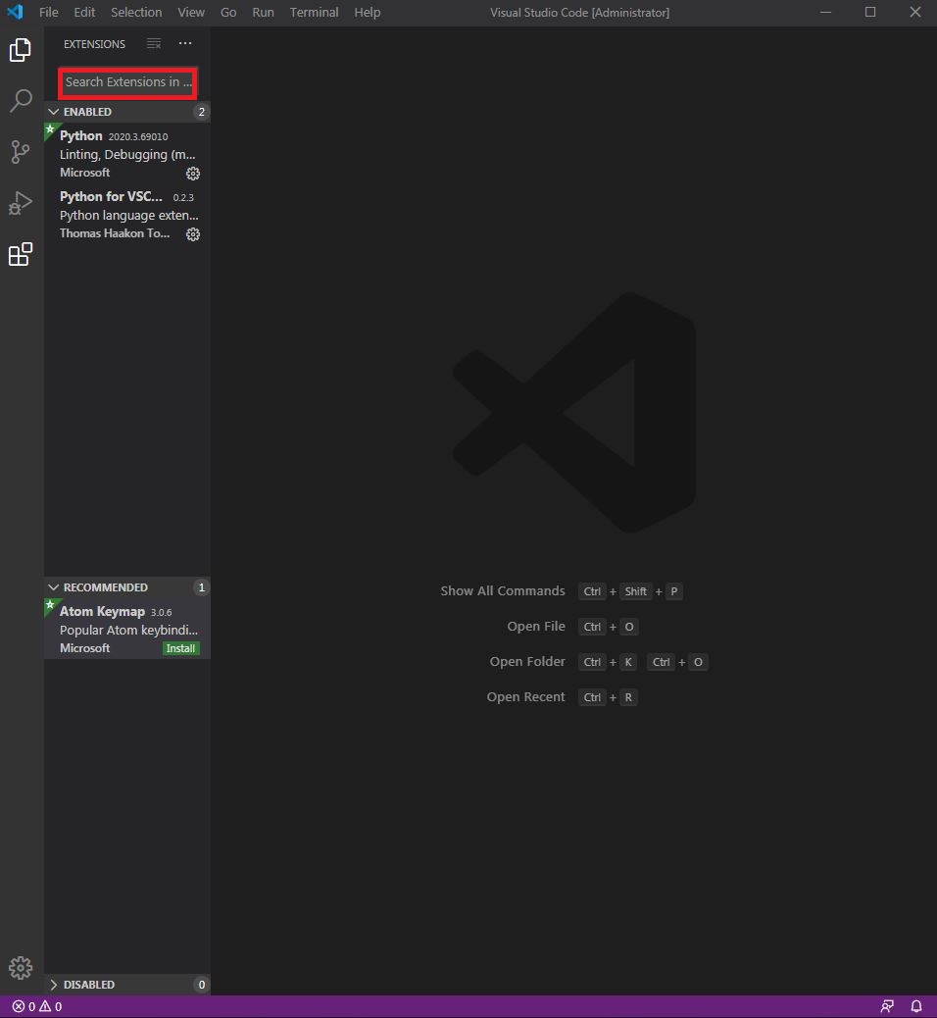Click the ENABLED count badge showing 2
The height and width of the screenshot is (1018, 937).
pos(201,112)
